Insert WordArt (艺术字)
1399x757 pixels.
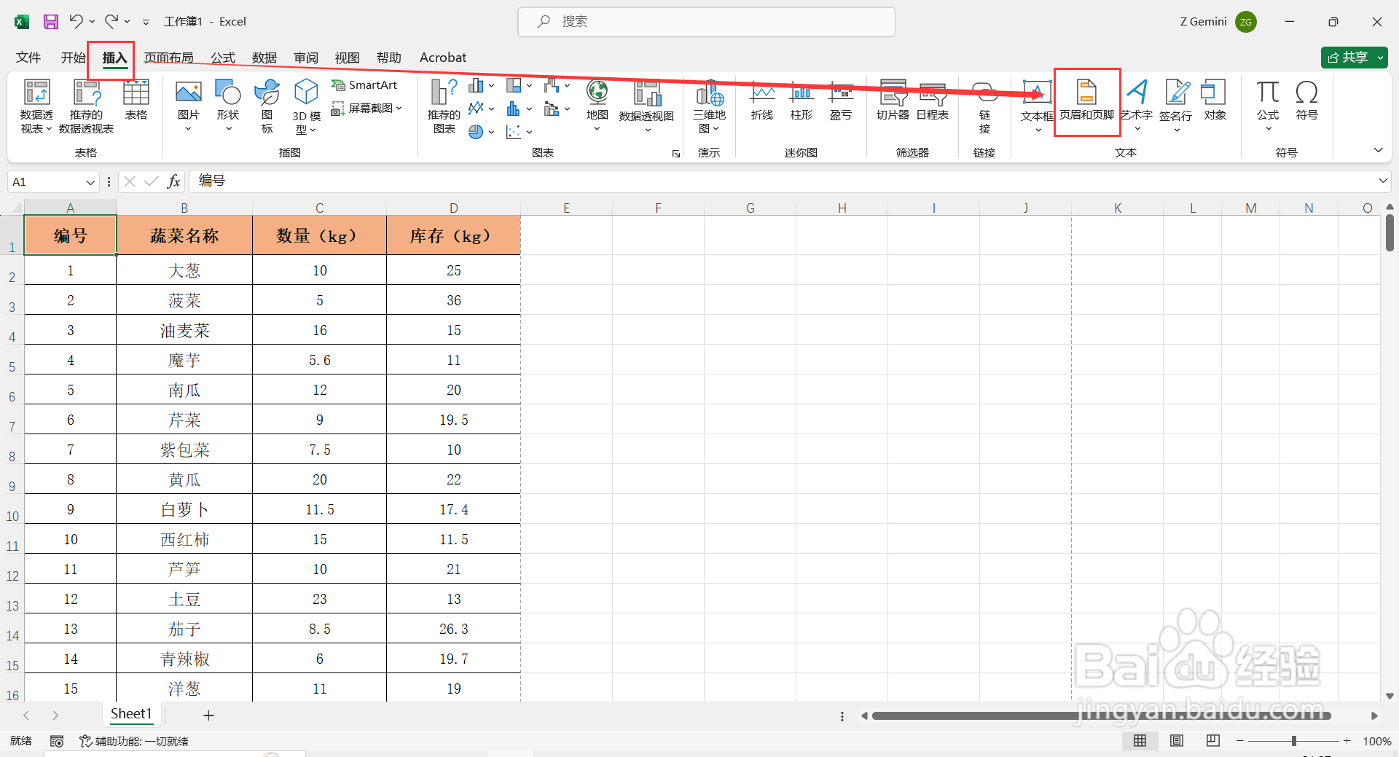1137,106
